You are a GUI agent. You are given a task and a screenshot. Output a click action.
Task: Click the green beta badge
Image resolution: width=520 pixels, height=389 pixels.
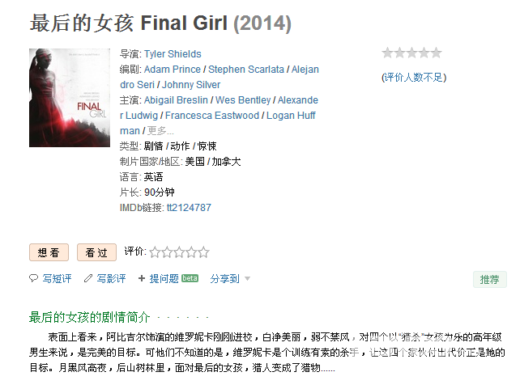pyautogui.click(x=190, y=278)
